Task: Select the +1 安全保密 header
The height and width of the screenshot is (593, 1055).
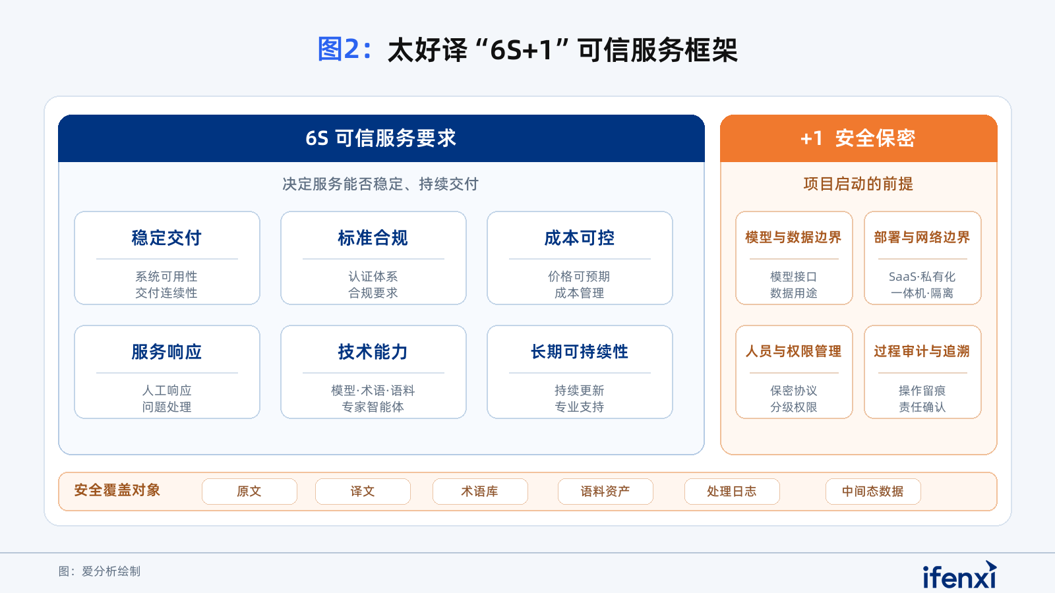Action: [x=859, y=138]
